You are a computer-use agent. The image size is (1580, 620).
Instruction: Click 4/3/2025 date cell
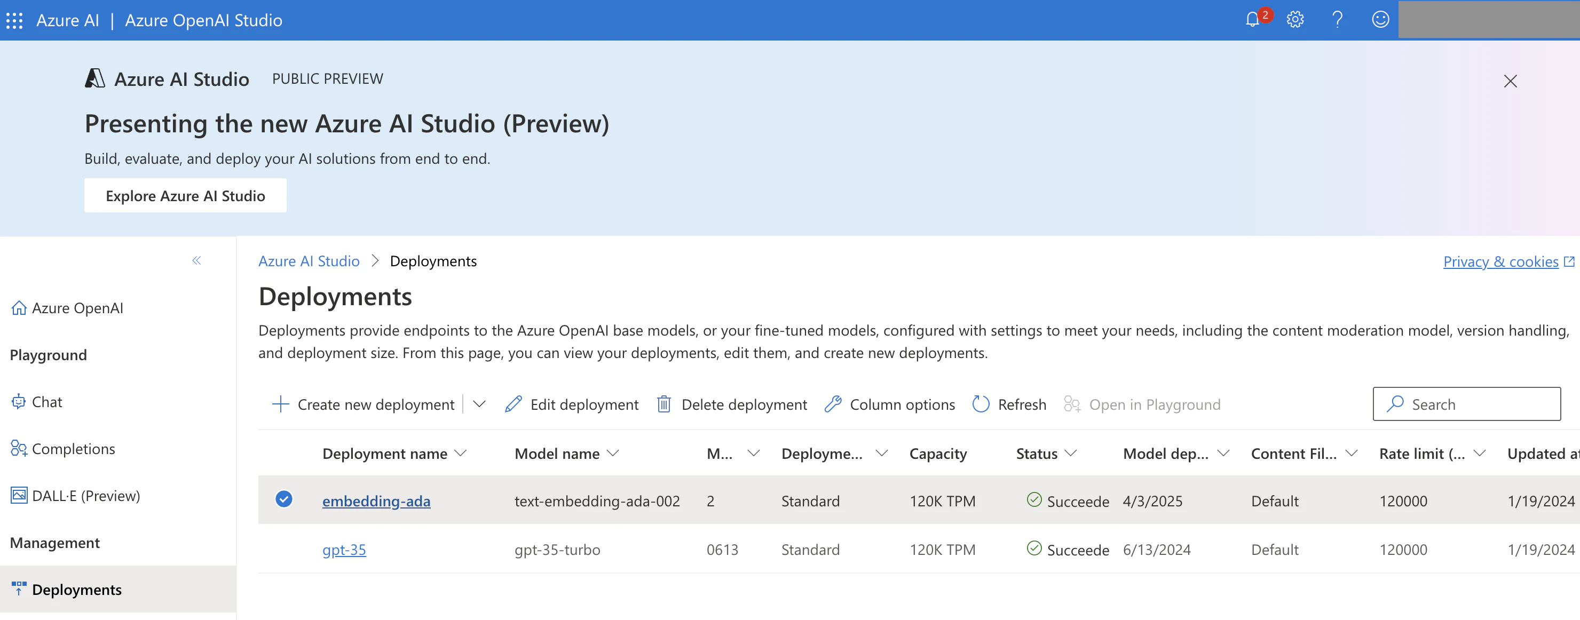tap(1152, 501)
